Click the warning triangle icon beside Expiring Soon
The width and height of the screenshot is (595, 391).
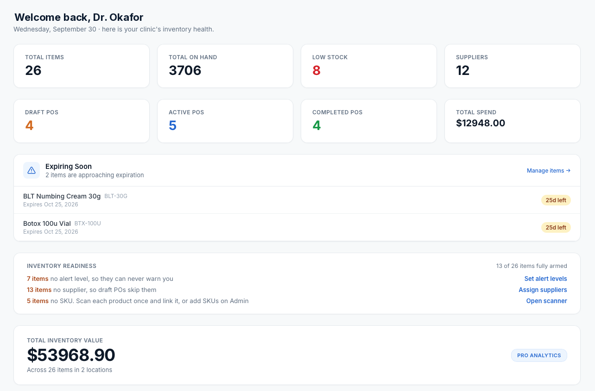pyautogui.click(x=32, y=170)
